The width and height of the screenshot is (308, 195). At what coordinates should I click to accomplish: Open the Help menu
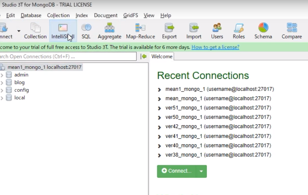click(165, 15)
